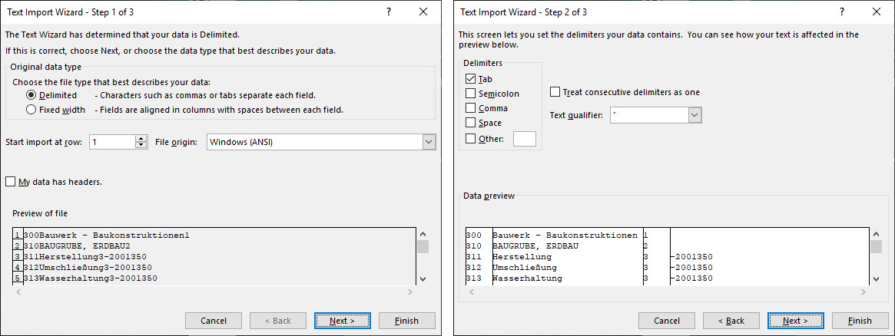Image resolution: width=895 pixels, height=336 pixels.
Task: Enable Treat consecutive delimiters as one
Action: coord(555,92)
